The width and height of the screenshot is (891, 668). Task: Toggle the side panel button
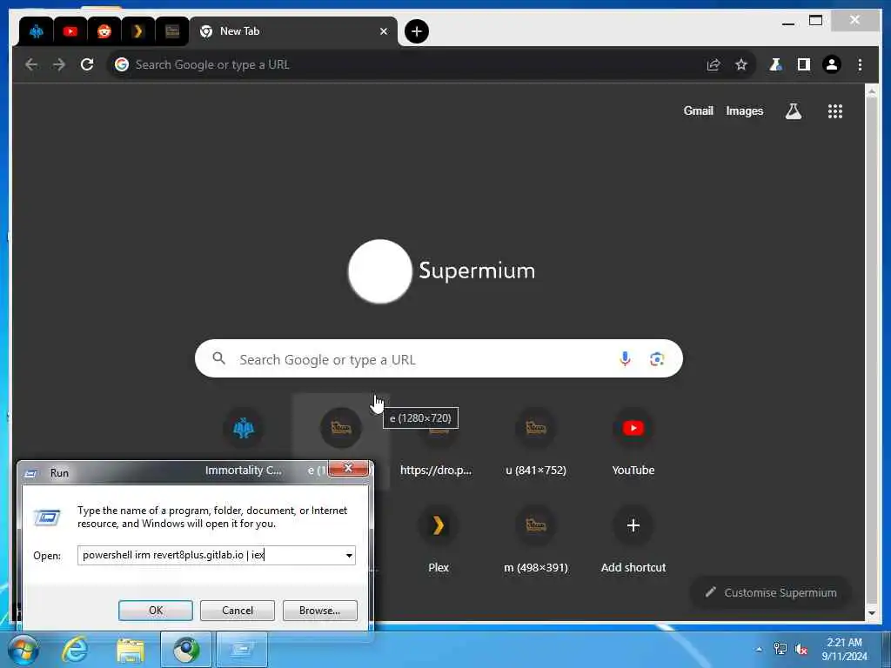pos(803,64)
